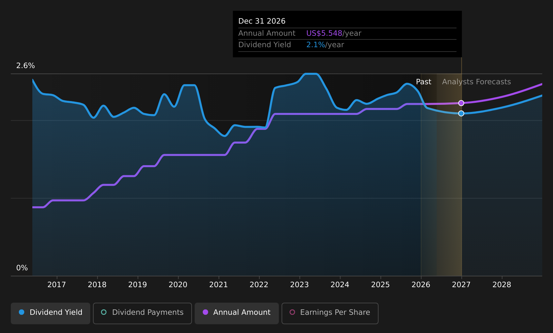Click the 2025 axis label
The height and width of the screenshot is (333, 553).
coord(380,285)
